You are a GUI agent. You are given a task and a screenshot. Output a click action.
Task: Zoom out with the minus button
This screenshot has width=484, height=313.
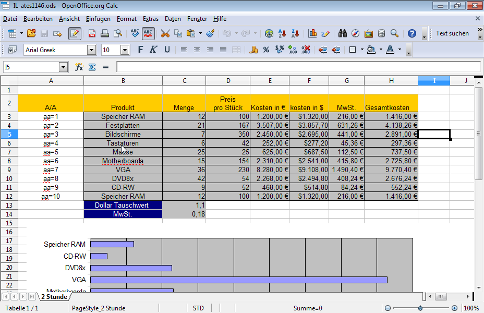click(388, 308)
